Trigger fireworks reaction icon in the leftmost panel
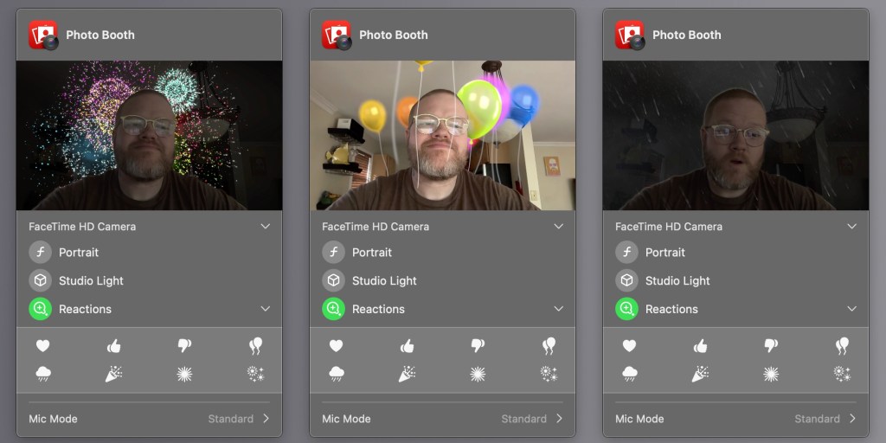Image resolution: width=886 pixels, height=443 pixels. coord(255,374)
